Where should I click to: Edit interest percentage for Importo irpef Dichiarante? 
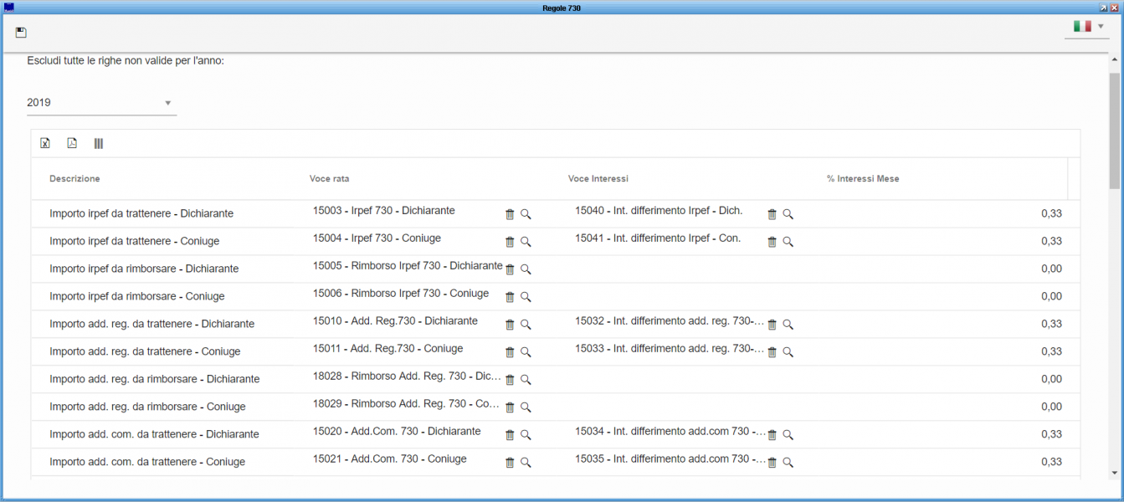(x=1050, y=214)
